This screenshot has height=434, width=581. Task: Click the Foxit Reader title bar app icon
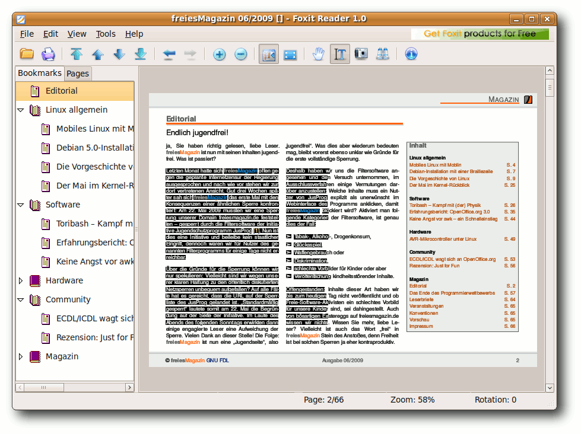[21, 19]
